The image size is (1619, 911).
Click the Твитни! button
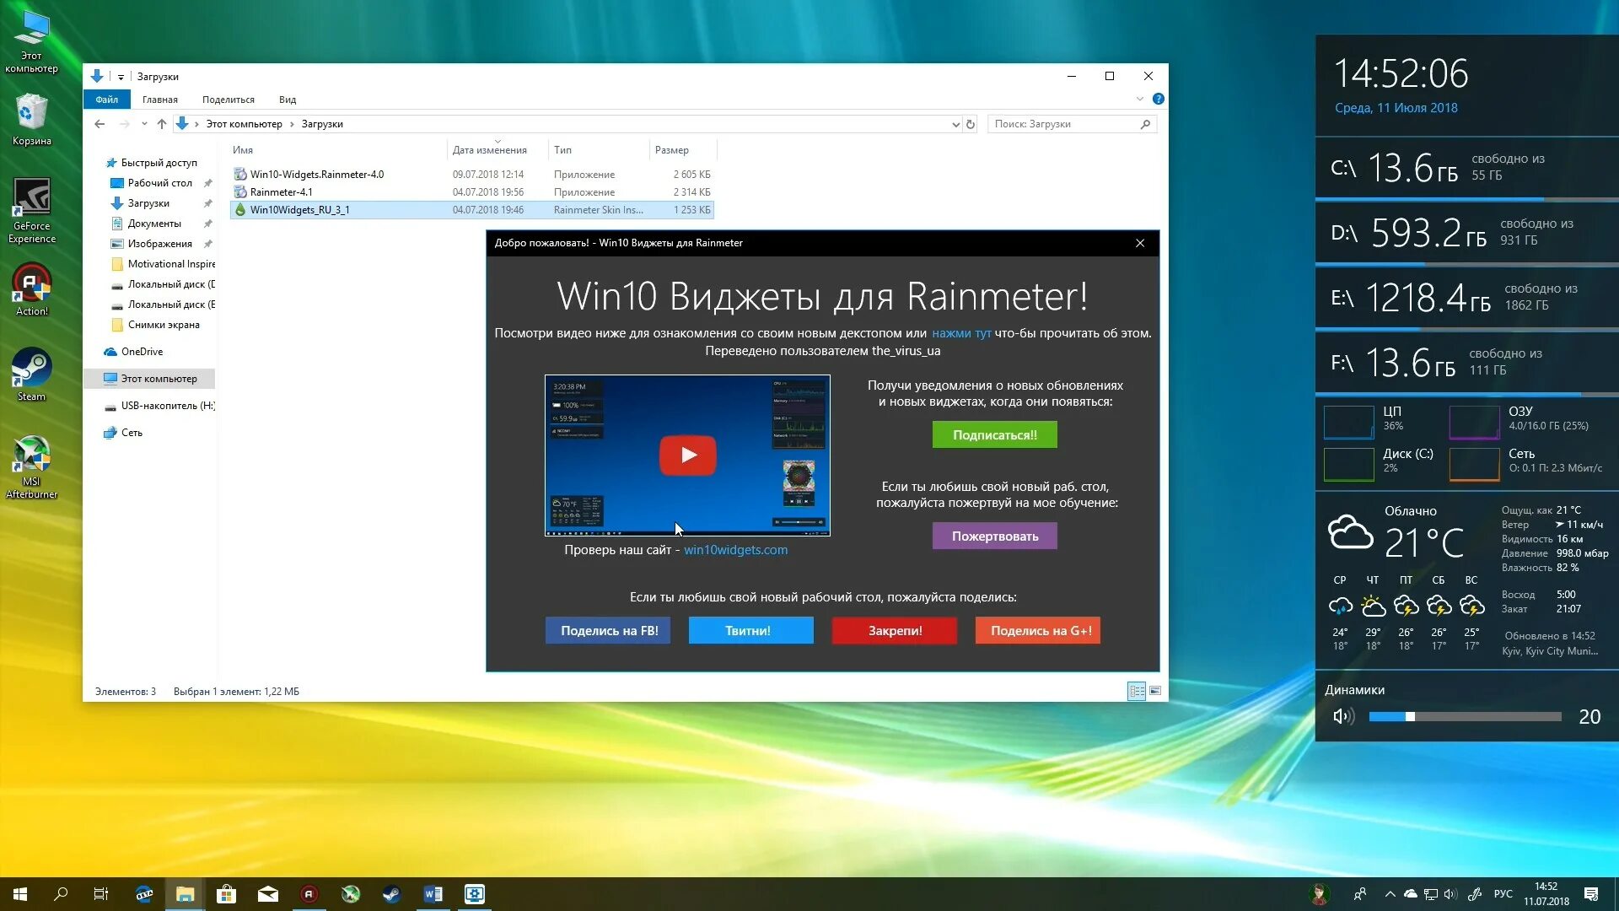[x=750, y=630]
